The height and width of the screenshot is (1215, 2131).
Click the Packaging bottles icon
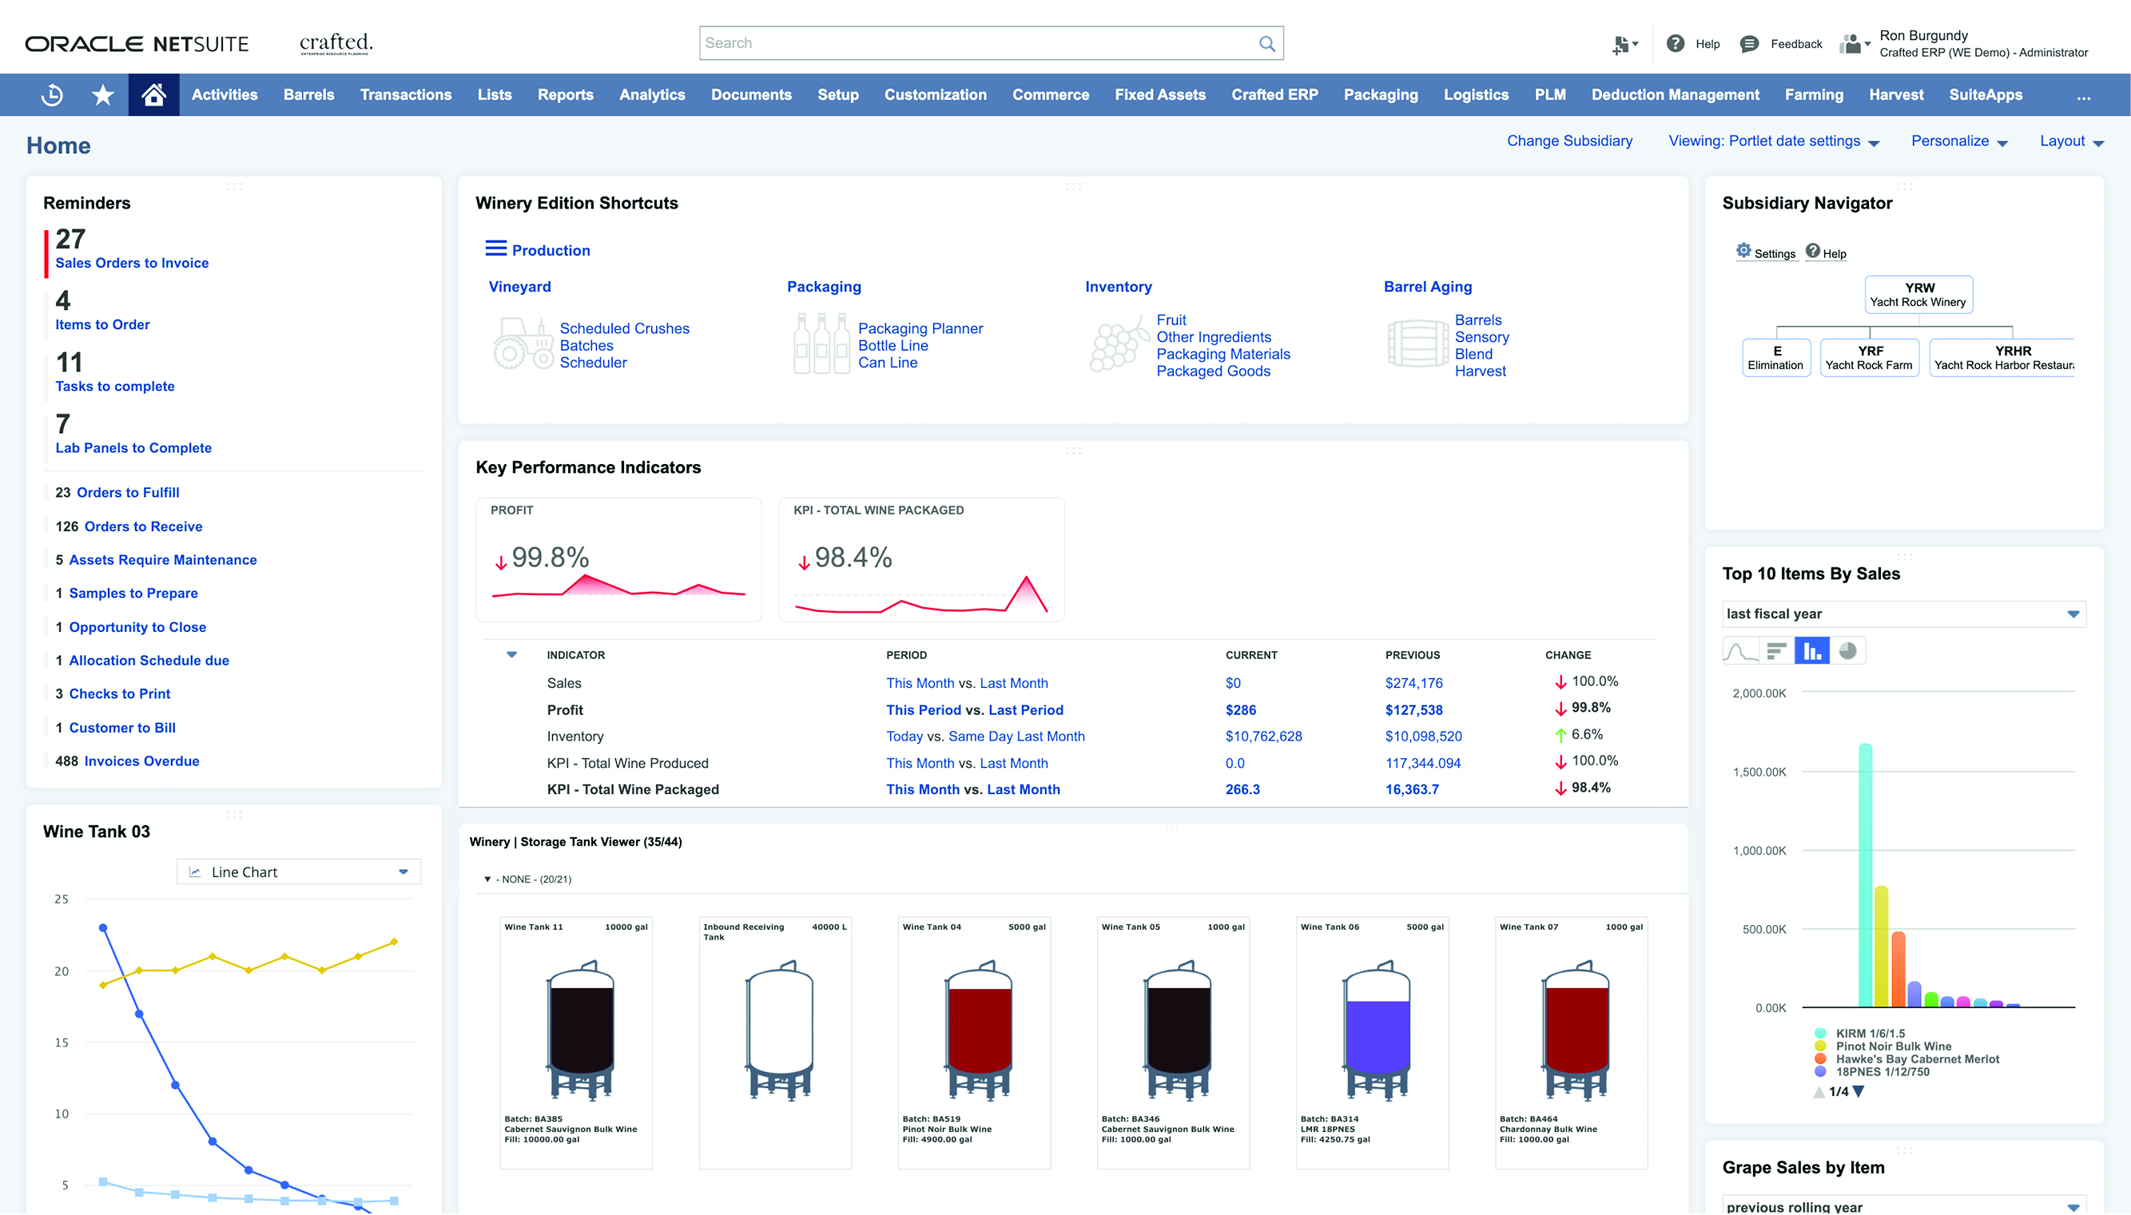[x=821, y=343]
